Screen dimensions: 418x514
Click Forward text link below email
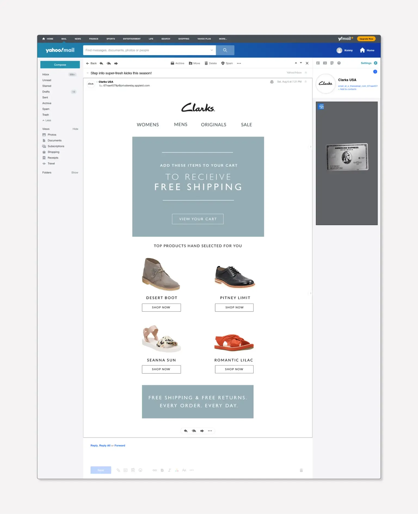(120, 445)
